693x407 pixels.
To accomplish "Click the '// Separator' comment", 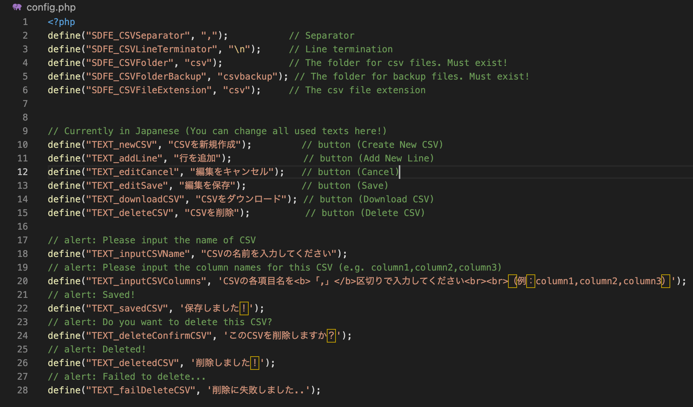I will [322, 36].
